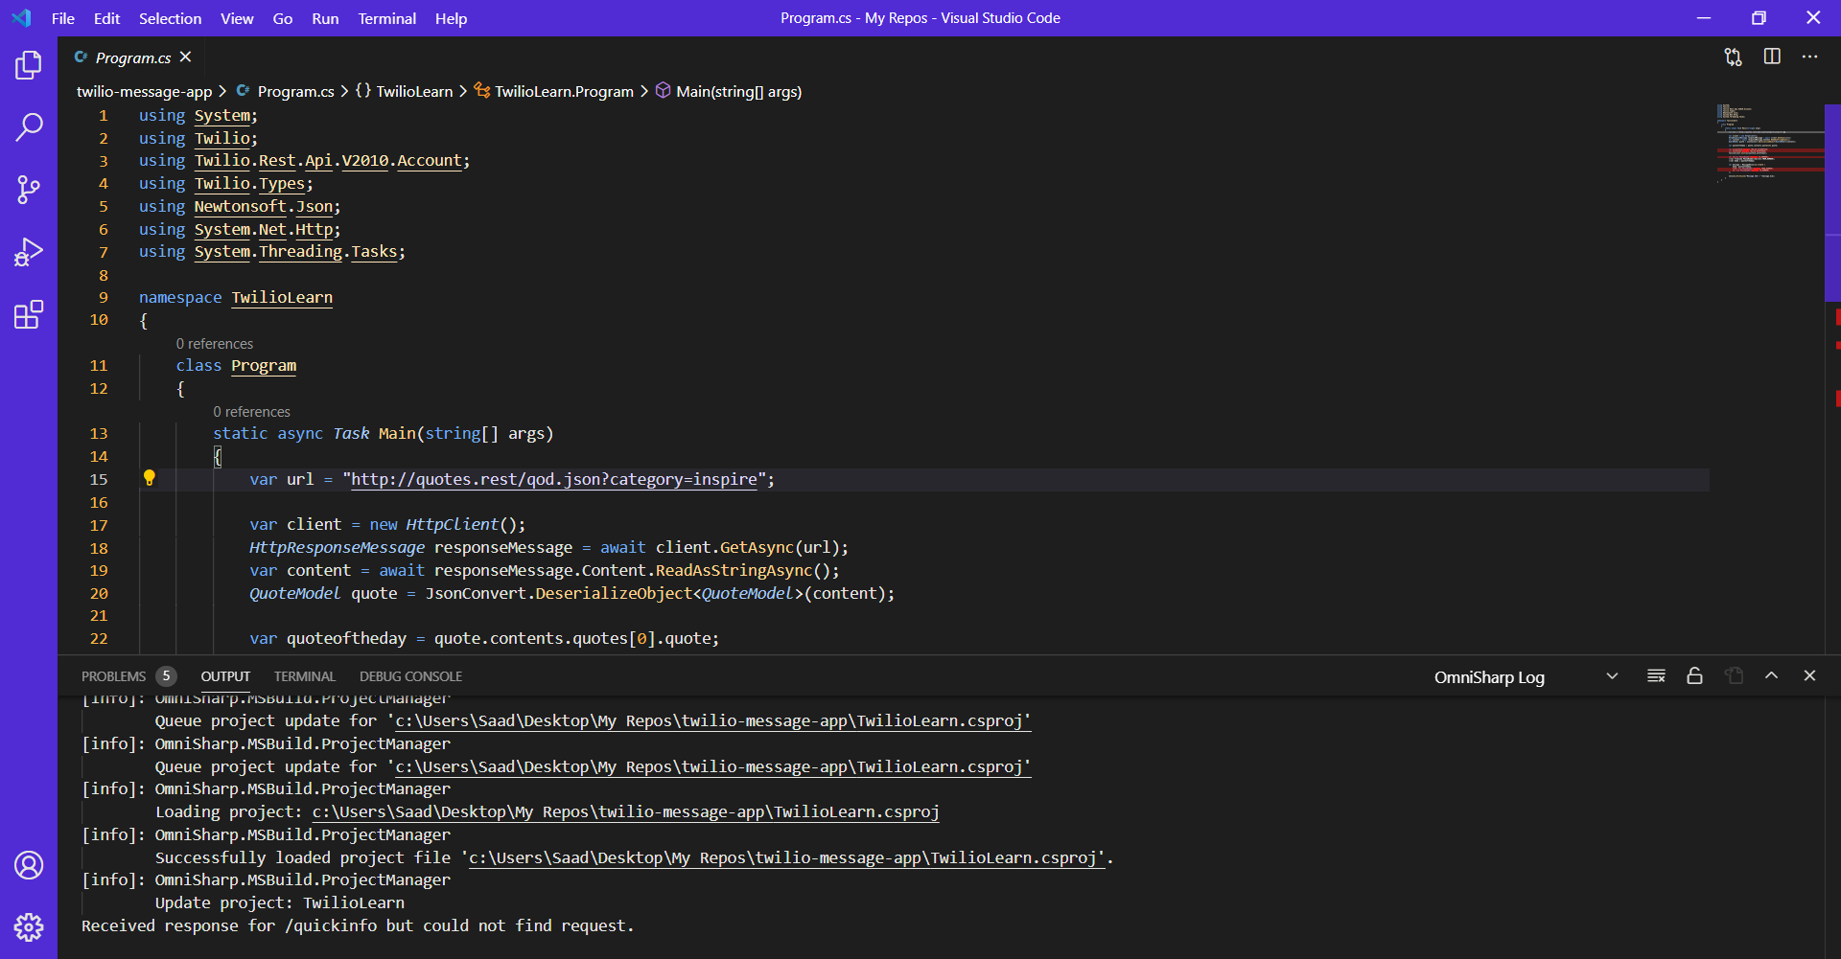Viewport: 1841px width, 959px height.
Task: Click the GetAsync call on line 18
Action: [x=757, y=548]
